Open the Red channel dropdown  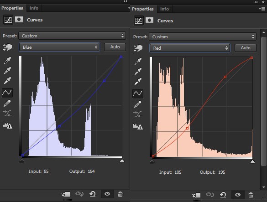[x=190, y=48]
